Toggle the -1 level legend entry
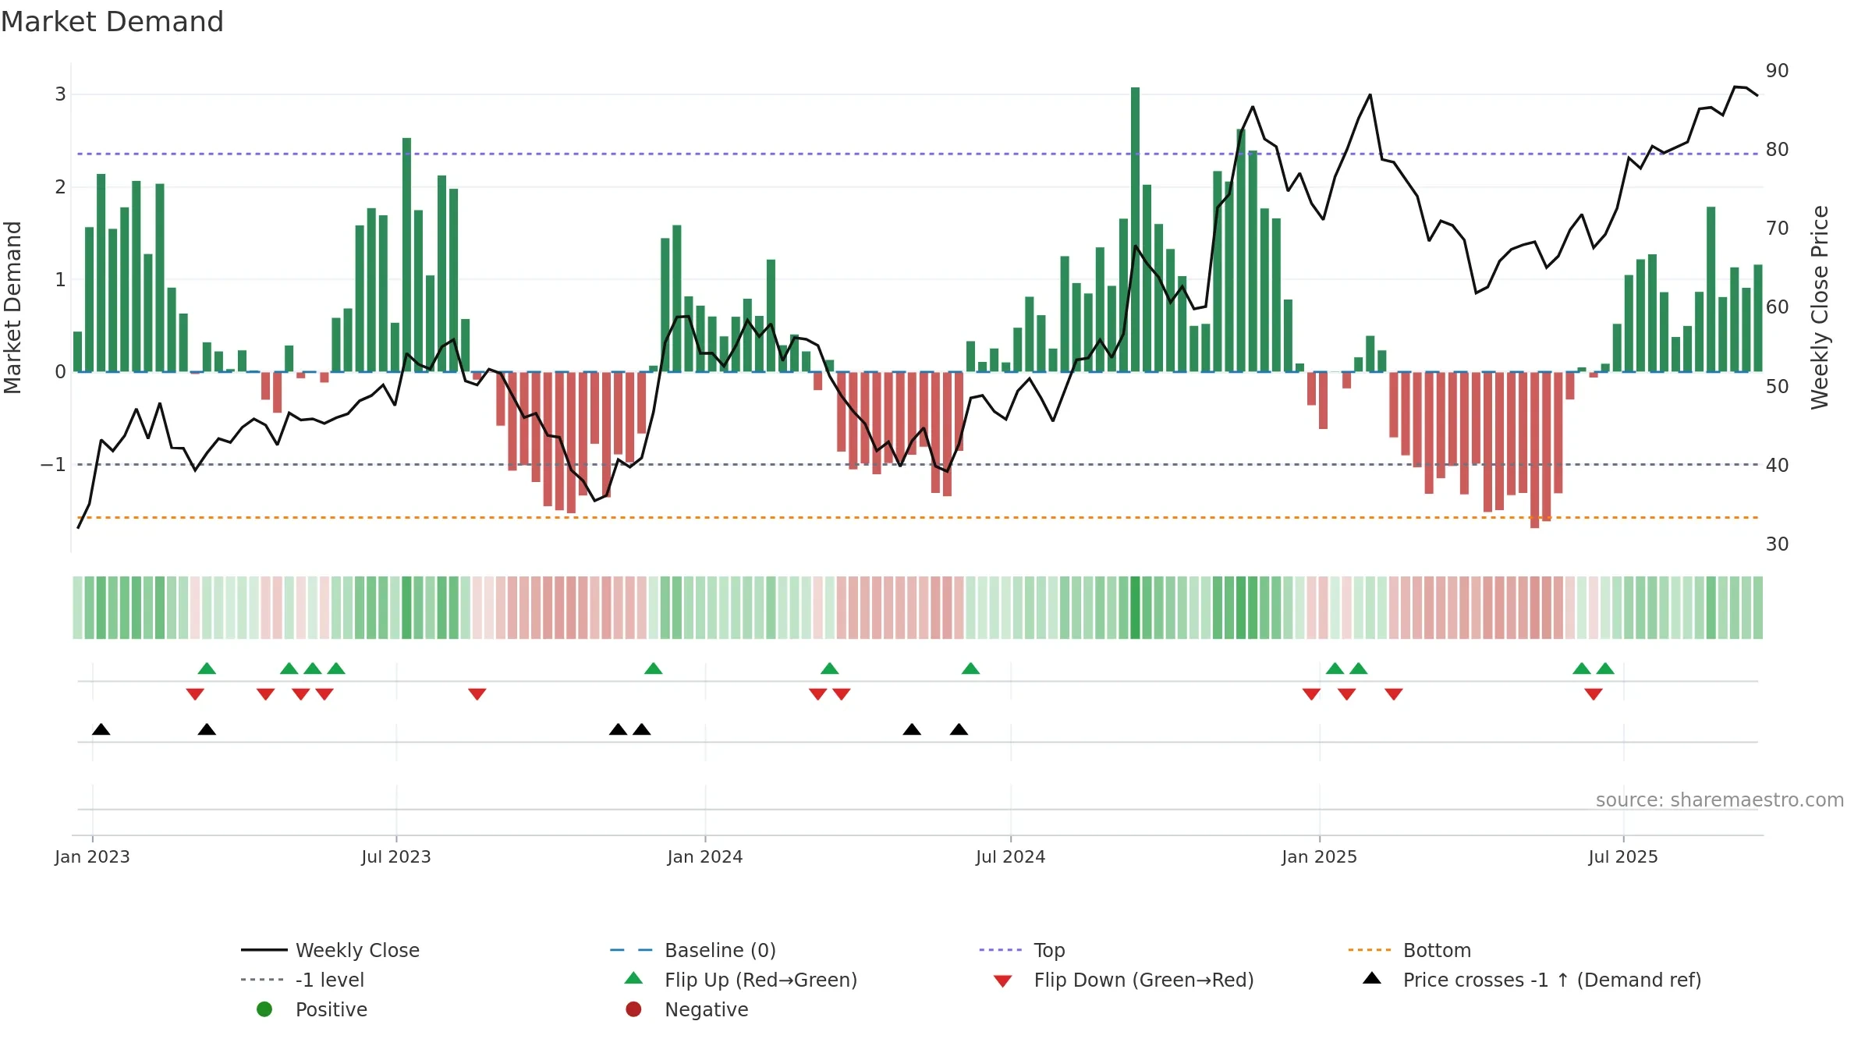 (x=303, y=980)
